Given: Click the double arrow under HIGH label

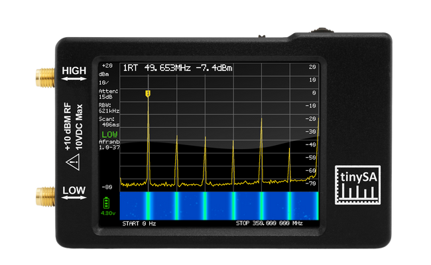Looking at the screenshot, I should click(74, 80).
